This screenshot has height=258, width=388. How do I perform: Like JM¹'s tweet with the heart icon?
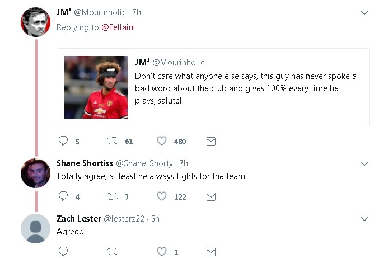(x=162, y=142)
